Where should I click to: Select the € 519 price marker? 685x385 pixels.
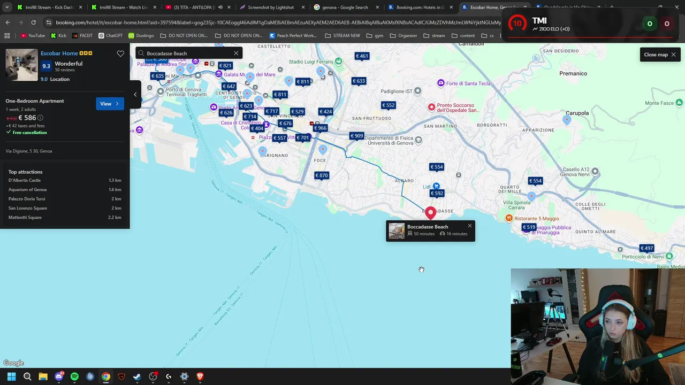[529, 227]
